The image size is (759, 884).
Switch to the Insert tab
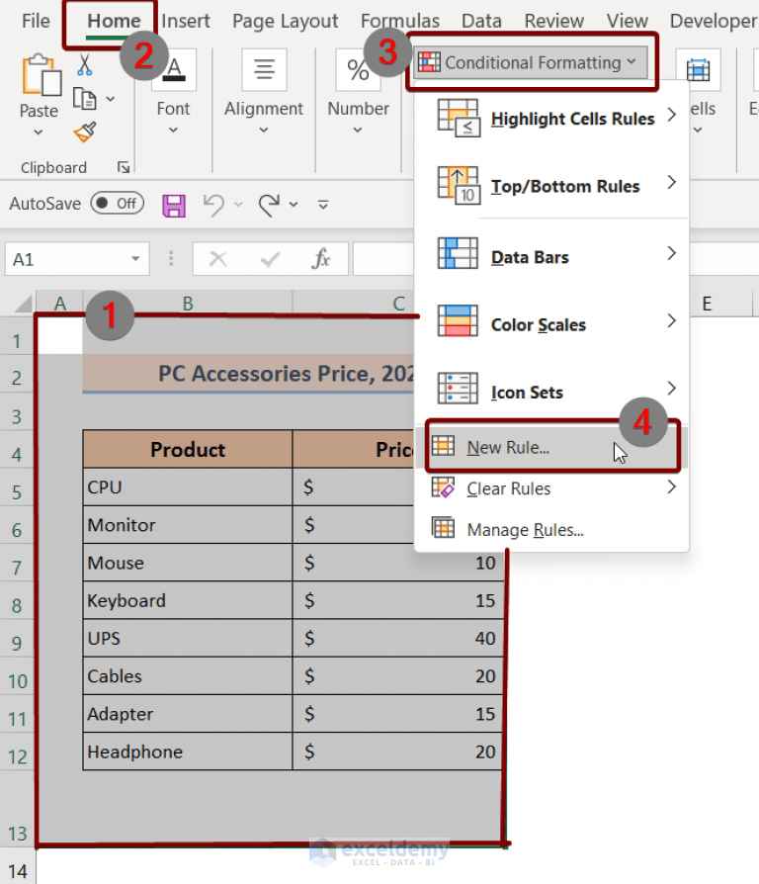coord(186,21)
